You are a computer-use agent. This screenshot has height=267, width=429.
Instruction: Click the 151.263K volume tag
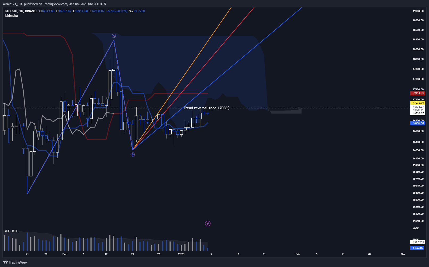point(418,242)
